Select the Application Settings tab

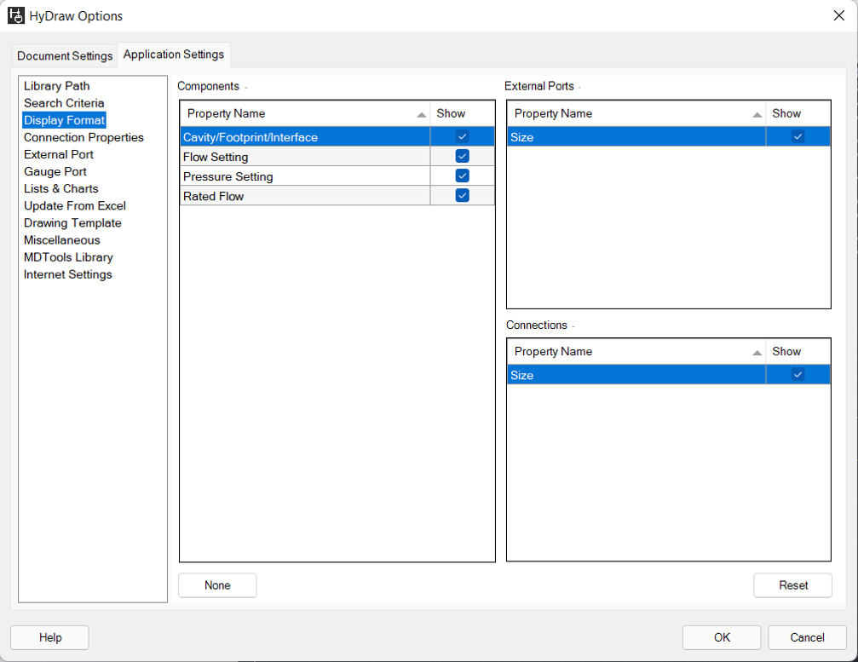173,54
